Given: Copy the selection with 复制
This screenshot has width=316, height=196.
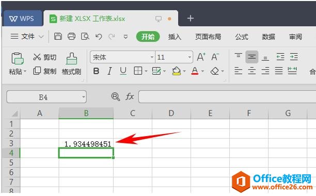Looking at the screenshot, I should (44, 71).
